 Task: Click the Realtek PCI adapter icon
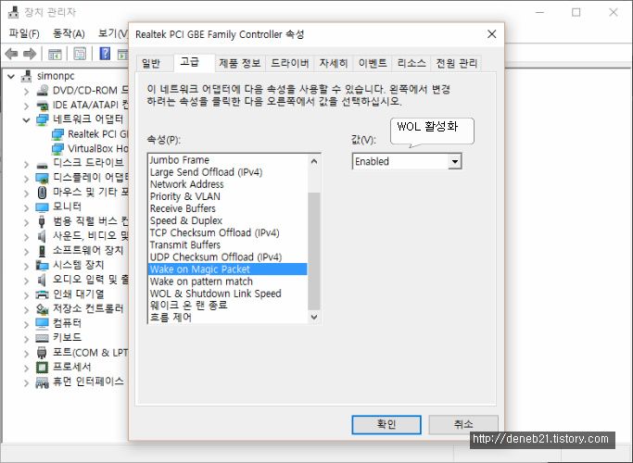(x=57, y=134)
